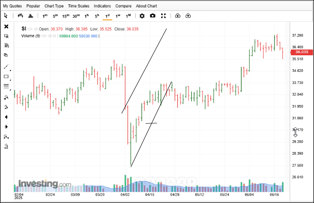The width and height of the screenshot is (314, 203).
Task: Click the Low value 35.525 in legend
Action: coord(106,29)
